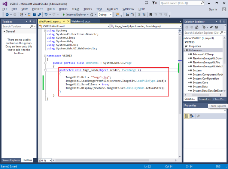Click the Refresh icon in Solution Explorer
The height and width of the screenshot is (169, 228).
pos(216,27)
